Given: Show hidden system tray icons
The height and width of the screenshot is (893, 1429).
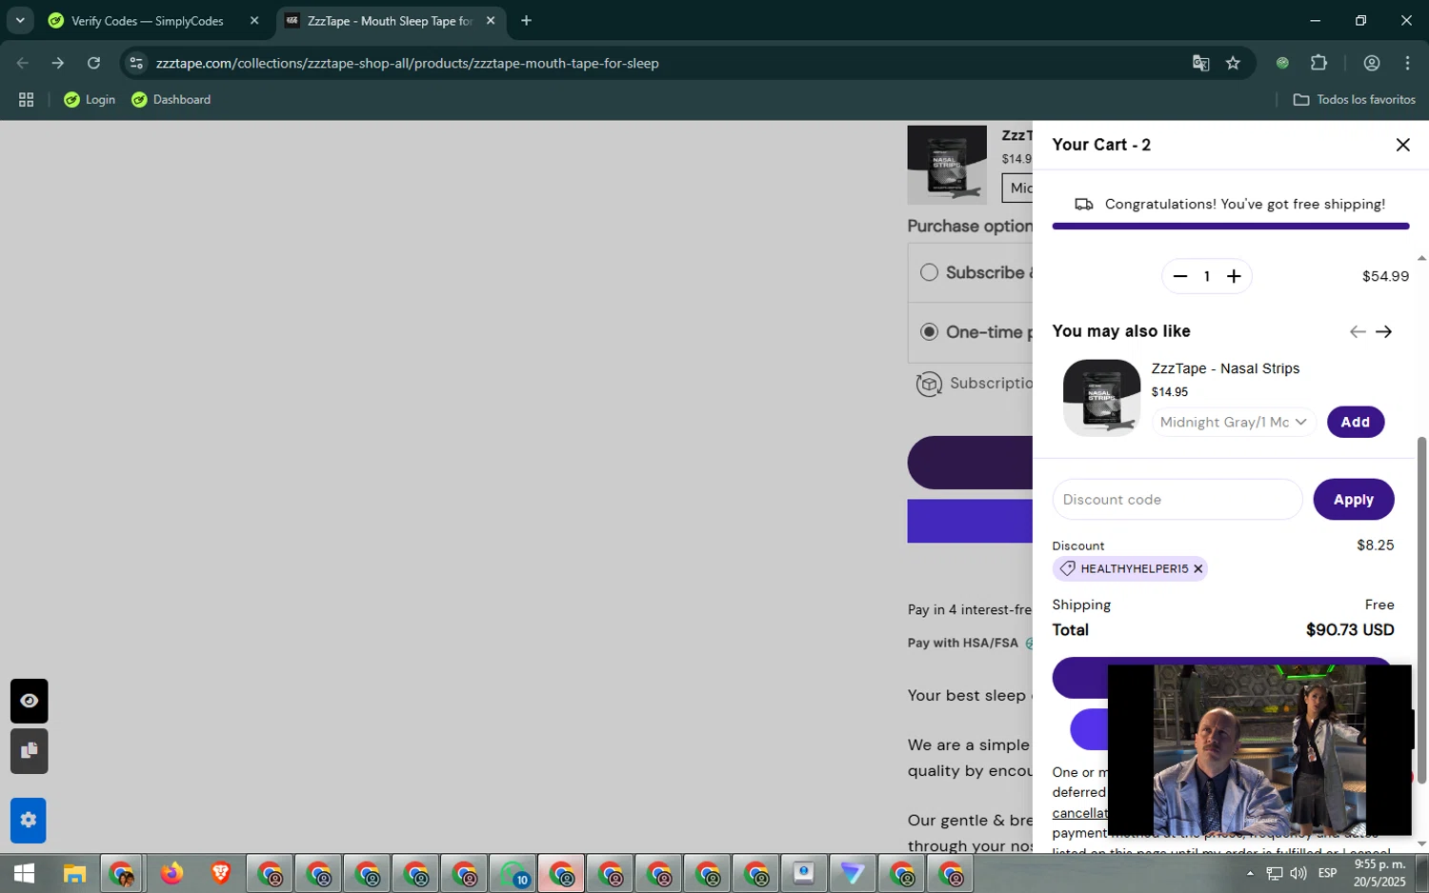Looking at the screenshot, I should point(1250,873).
